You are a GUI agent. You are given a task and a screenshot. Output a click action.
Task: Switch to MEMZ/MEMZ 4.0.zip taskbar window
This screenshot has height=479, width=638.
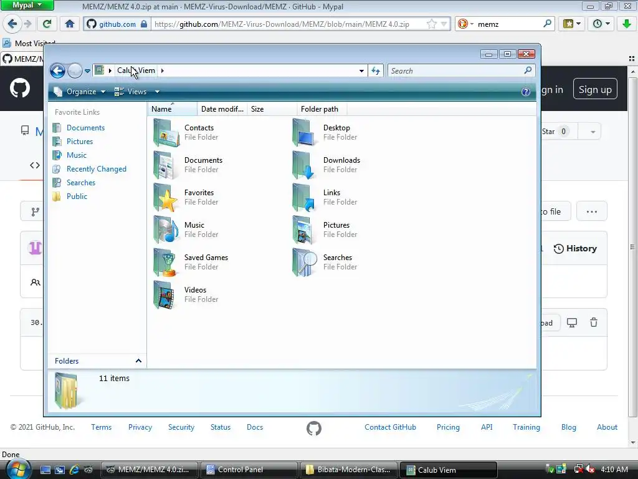coord(149,470)
